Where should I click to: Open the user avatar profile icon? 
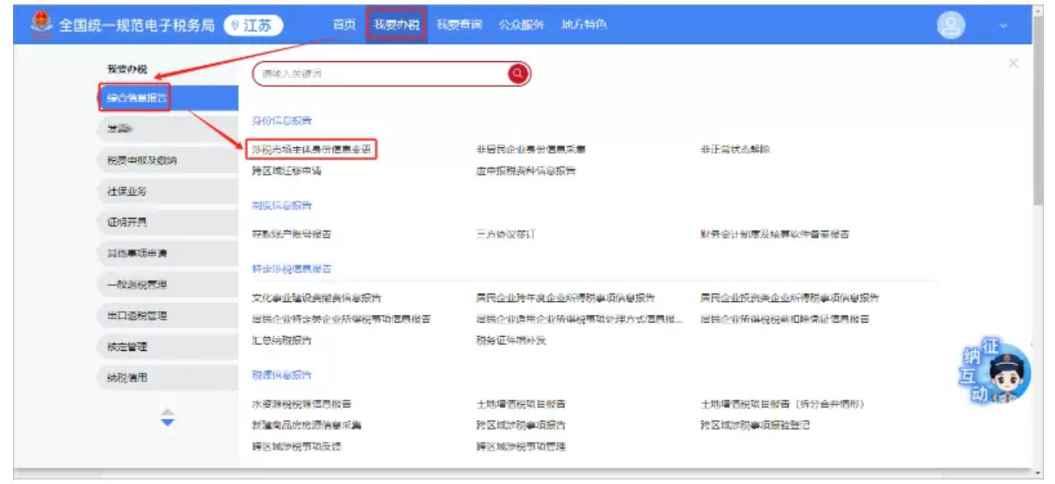coord(951,25)
